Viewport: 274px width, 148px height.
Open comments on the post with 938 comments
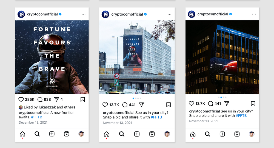pyautogui.click(x=40, y=99)
